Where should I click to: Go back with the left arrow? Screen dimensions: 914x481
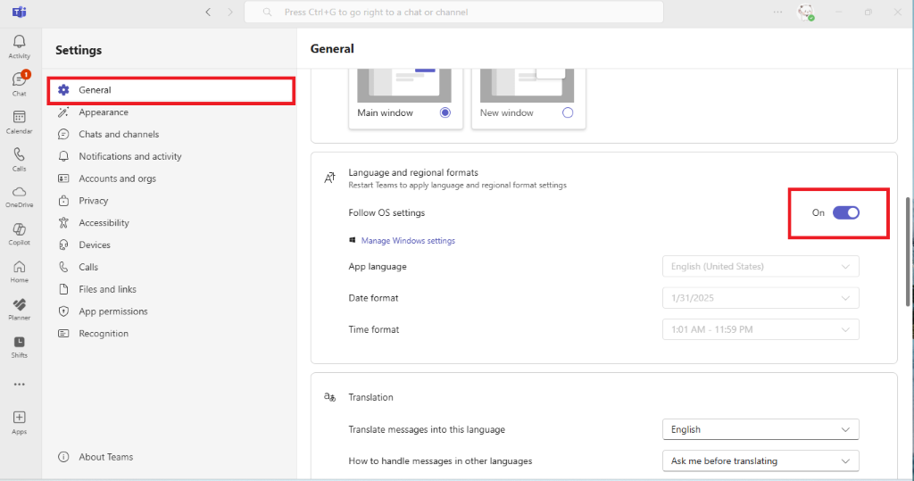coord(208,12)
